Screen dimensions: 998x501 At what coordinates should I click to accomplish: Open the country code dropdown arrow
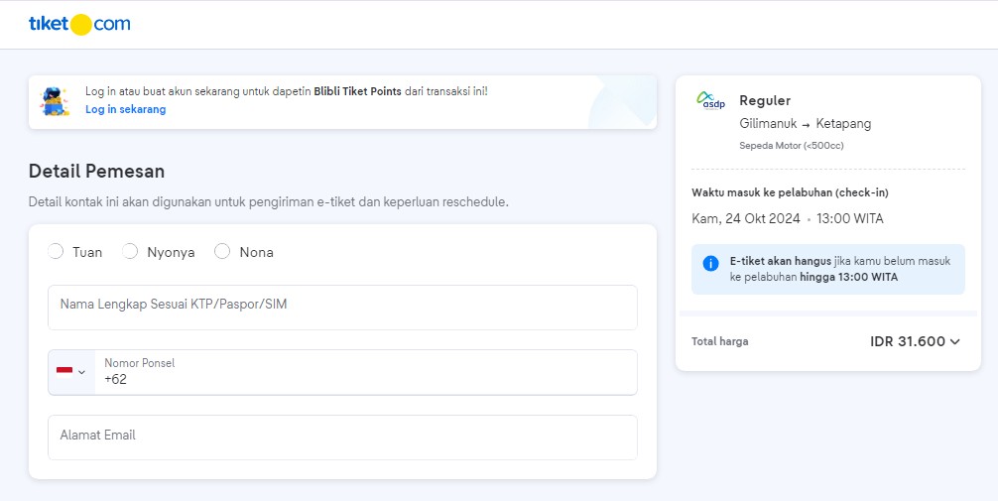click(81, 372)
